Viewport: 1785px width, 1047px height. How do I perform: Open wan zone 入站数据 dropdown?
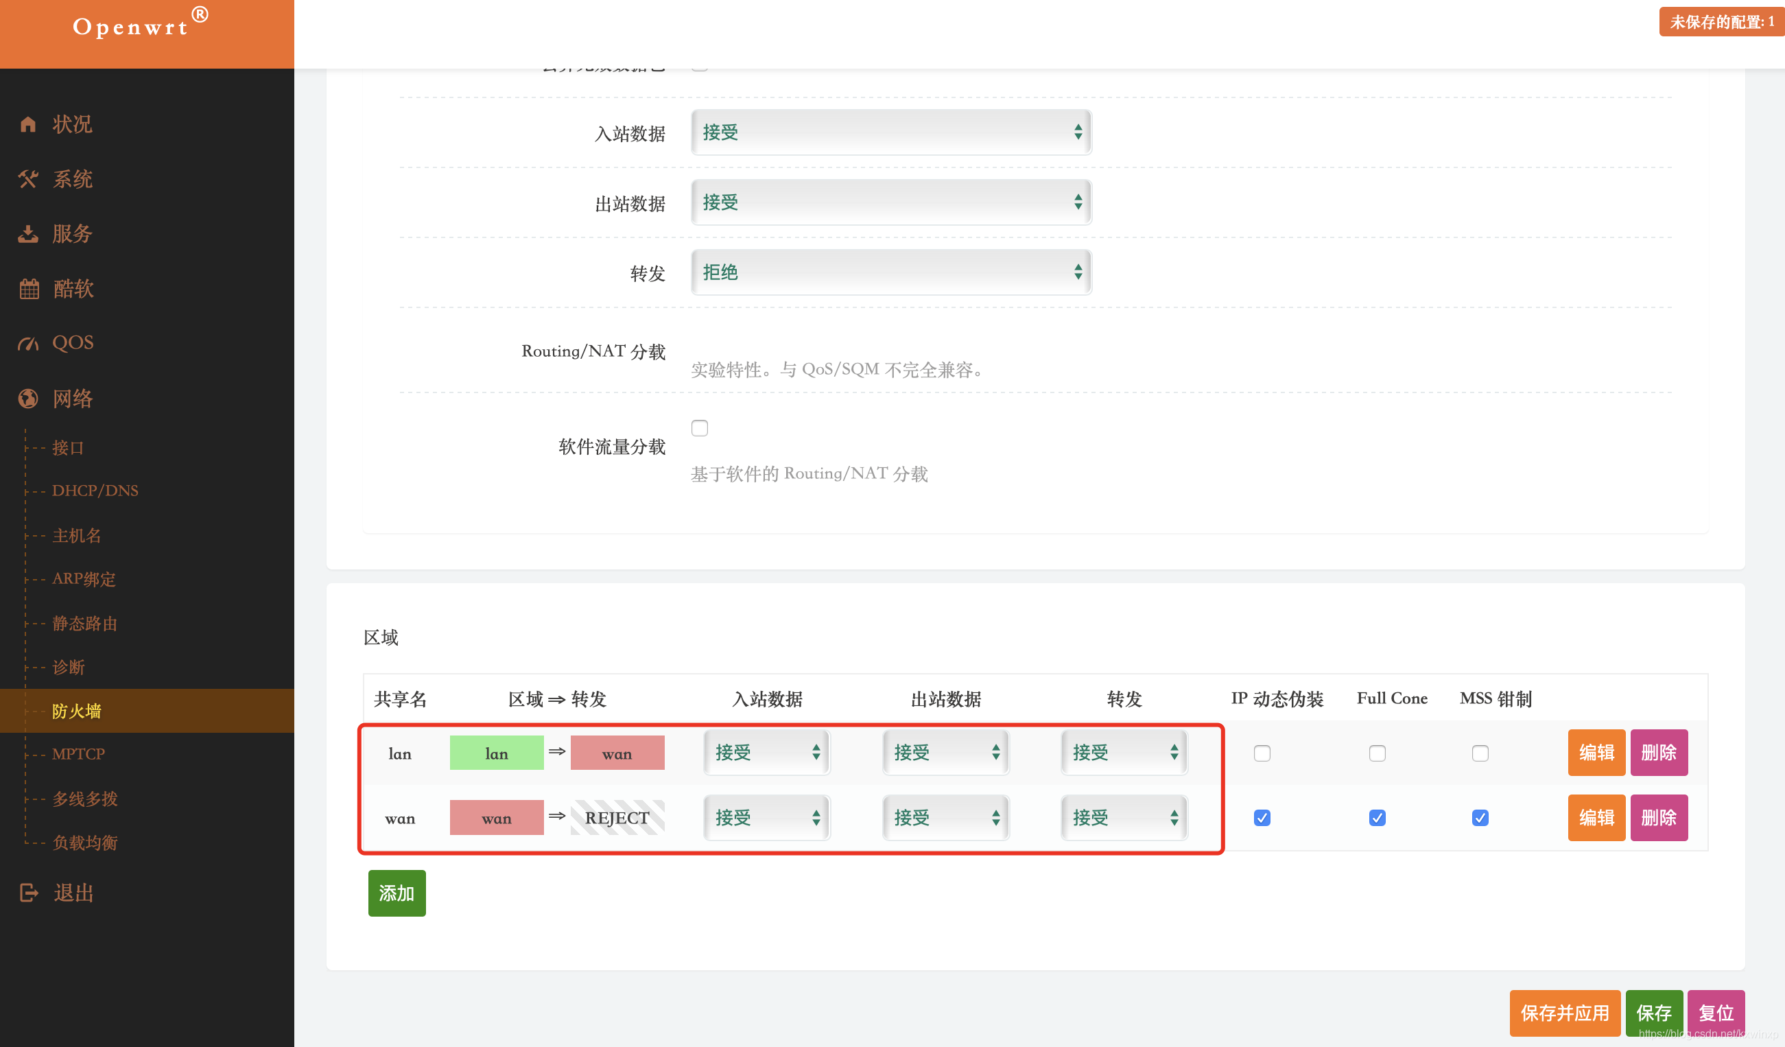pyautogui.click(x=767, y=819)
